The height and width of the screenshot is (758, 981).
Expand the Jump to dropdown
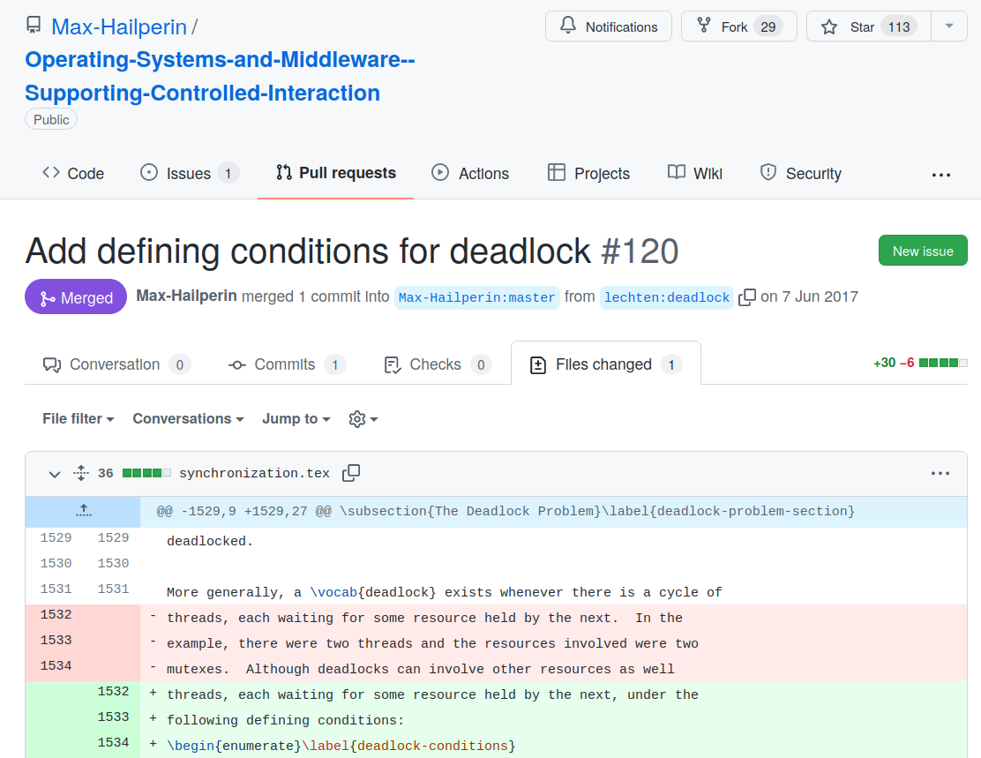[296, 419]
